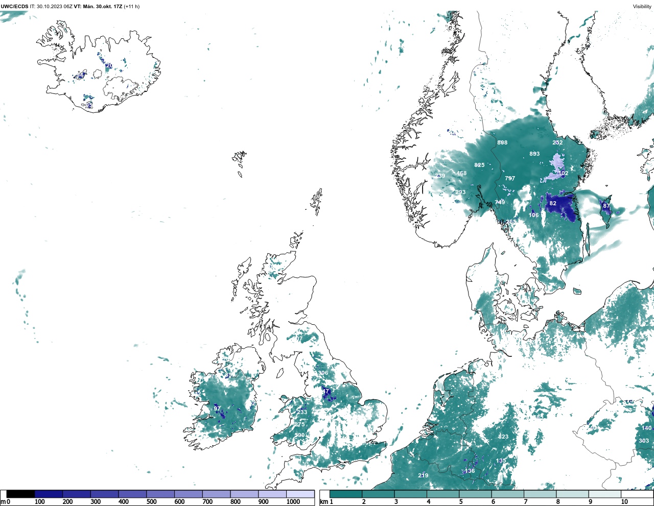The width and height of the screenshot is (654, 506).
Task: Click the 'UWC/ECDS' header text
Action: (x=14, y=7)
